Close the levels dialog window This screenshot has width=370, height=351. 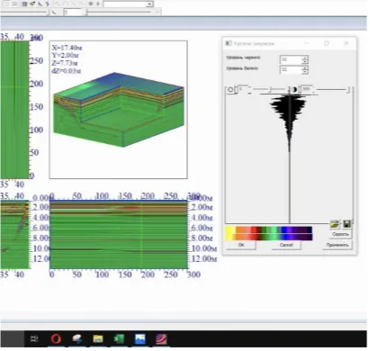tap(347, 43)
